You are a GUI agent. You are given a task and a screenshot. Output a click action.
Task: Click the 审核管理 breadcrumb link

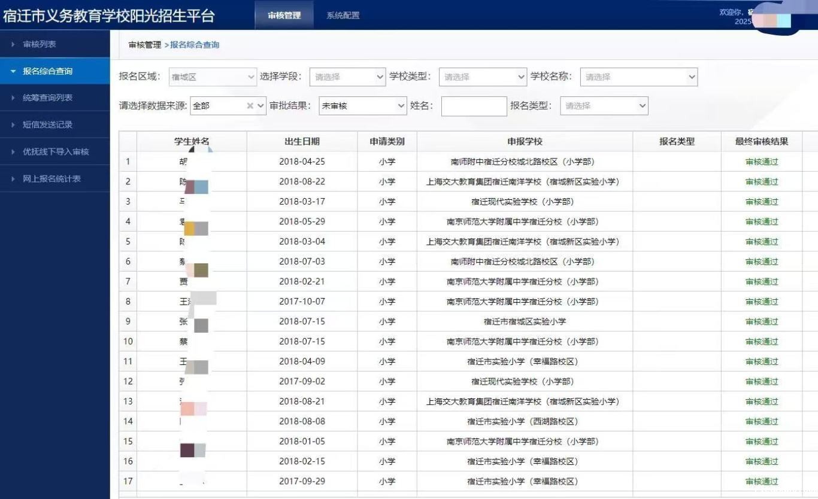pos(145,45)
